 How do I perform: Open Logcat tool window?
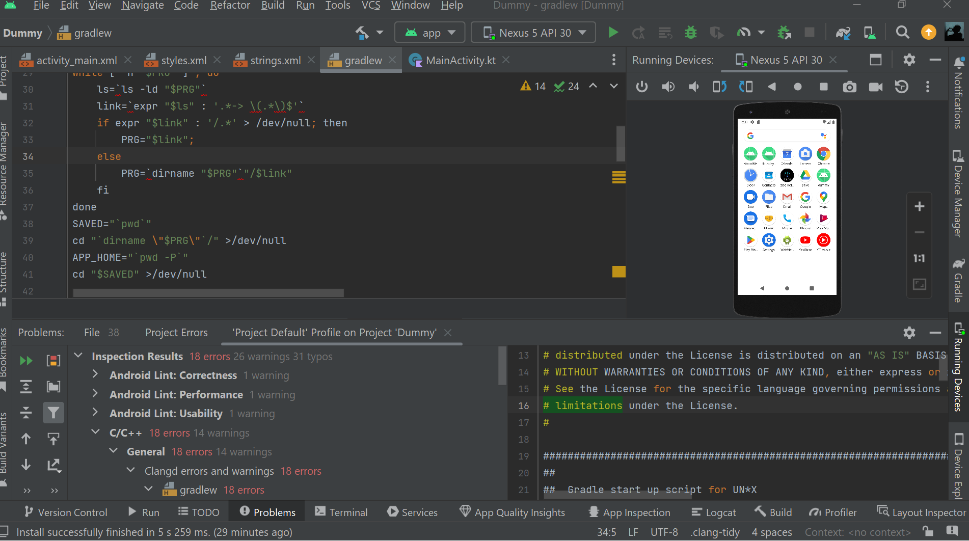[713, 512]
